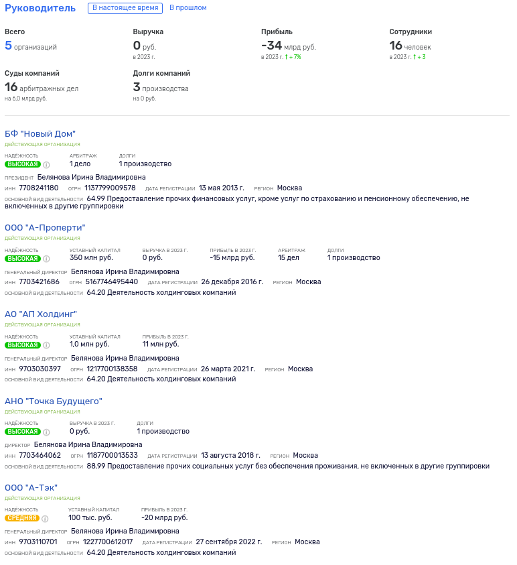Click "1 дело" arbitration for Новый Дом
Image resolution: width=517 pixels, height=565 pixels.
click(80, 164)
